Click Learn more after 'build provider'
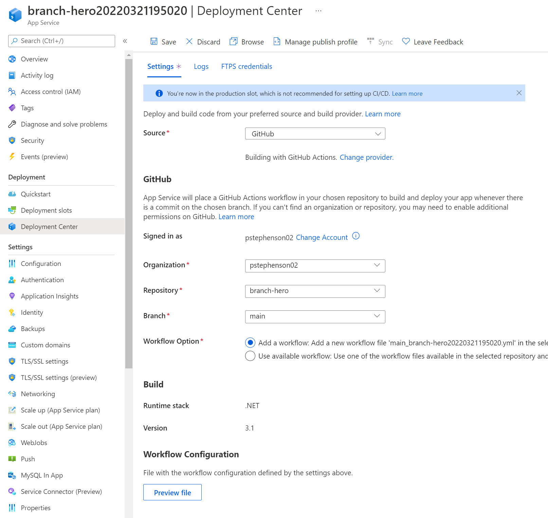Image resolution: width=548 pixels, height=518 pixels. click(x=383, y=114)
